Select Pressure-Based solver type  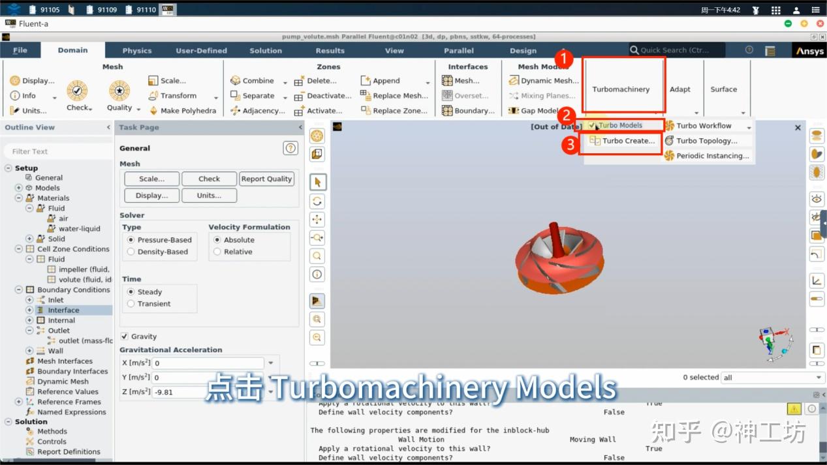coord(131,240)
